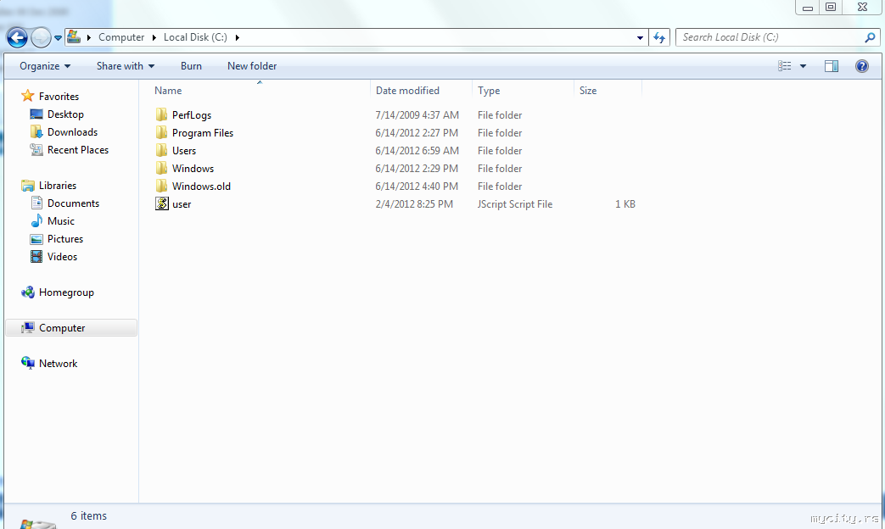The width and height of the screenshot is (885, 529).
Task: Click the computer icon in address bar
Action: pyautogui.click(x=74, y=37)
